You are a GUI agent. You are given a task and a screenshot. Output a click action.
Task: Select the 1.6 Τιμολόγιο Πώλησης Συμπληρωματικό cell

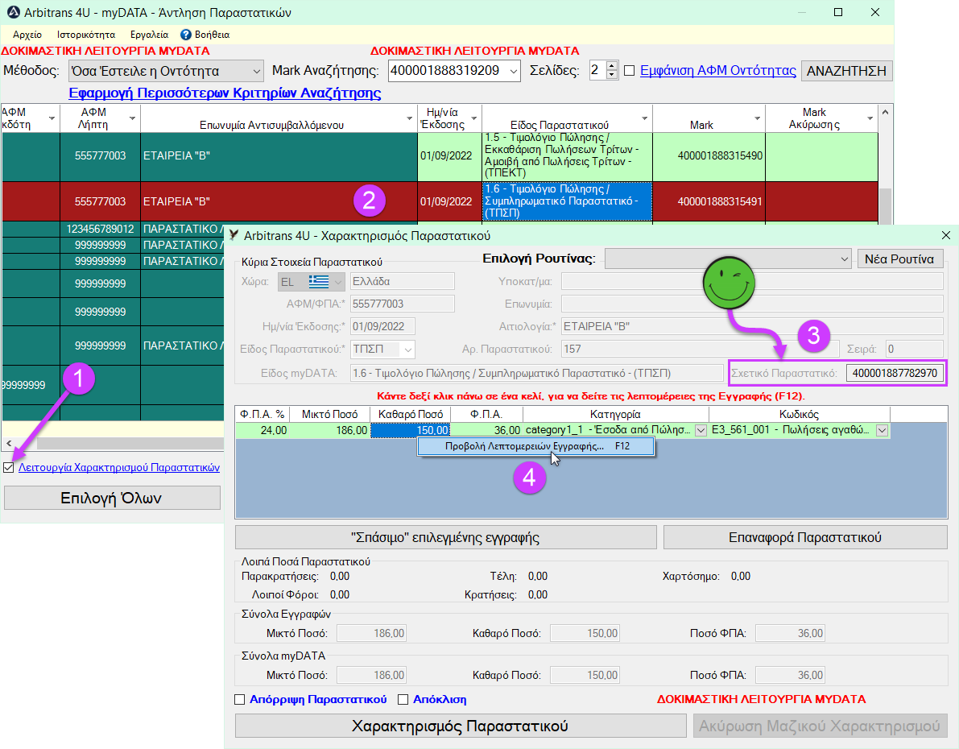tap(567, 201)
